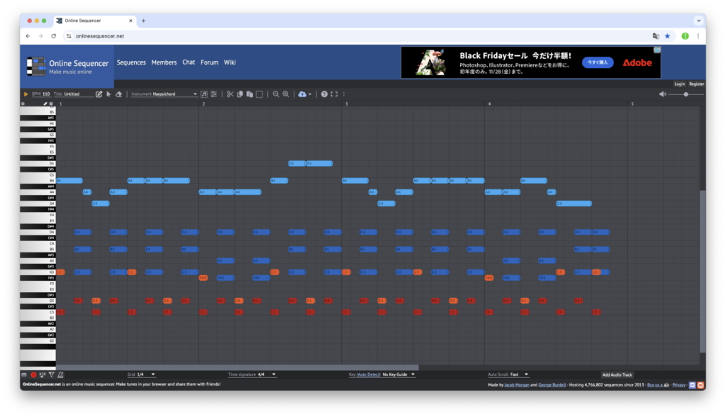Click the red record button

(33, 374)
